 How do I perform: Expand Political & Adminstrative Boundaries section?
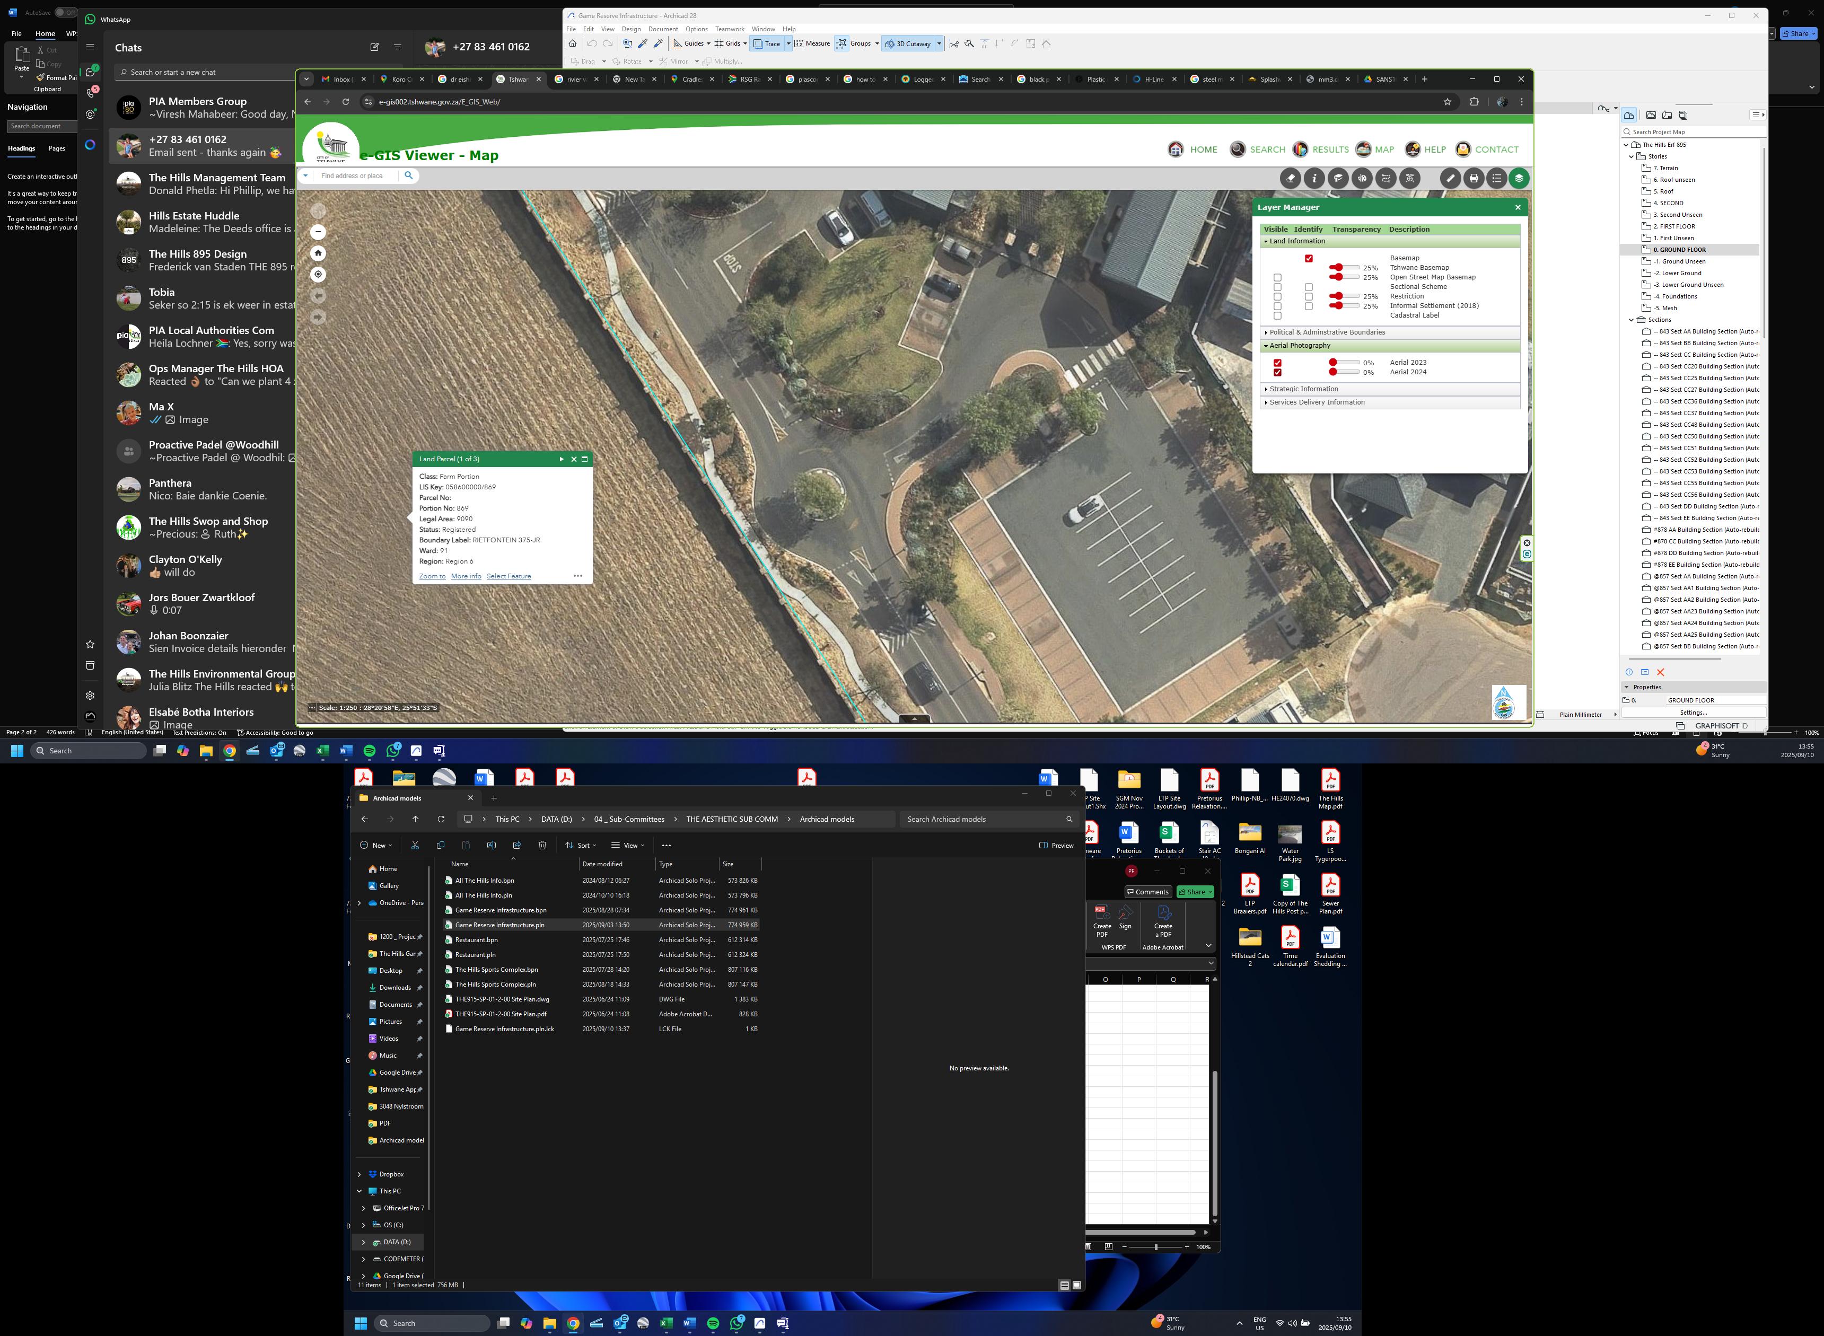1327,332
